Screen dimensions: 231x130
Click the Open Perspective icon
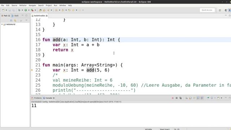tap(220, 10)
